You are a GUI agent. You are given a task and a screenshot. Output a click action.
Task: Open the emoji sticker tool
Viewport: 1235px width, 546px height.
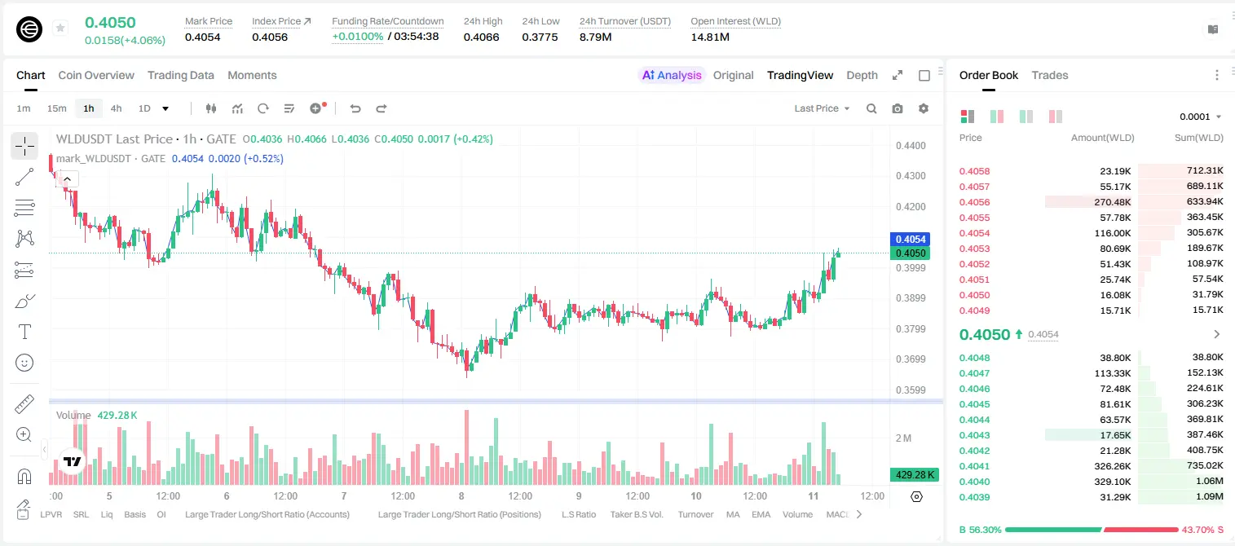click(24, 363)
